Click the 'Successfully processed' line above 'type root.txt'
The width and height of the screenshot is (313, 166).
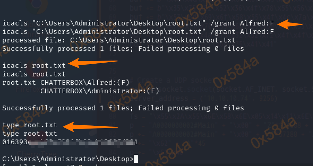click(x=123, y=108)
